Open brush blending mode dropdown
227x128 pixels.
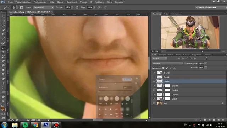pos(43,7)
